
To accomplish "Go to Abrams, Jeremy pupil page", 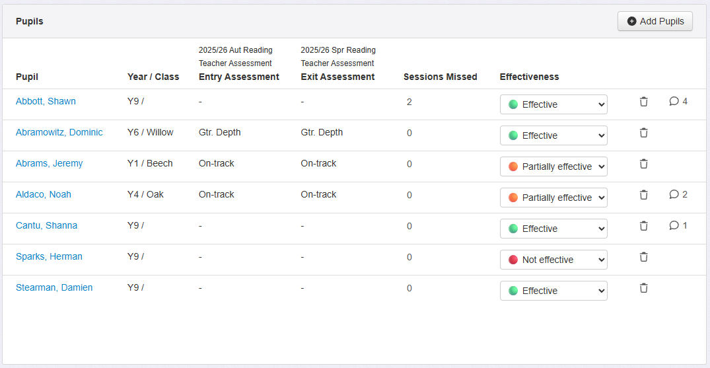I will 50,164.
